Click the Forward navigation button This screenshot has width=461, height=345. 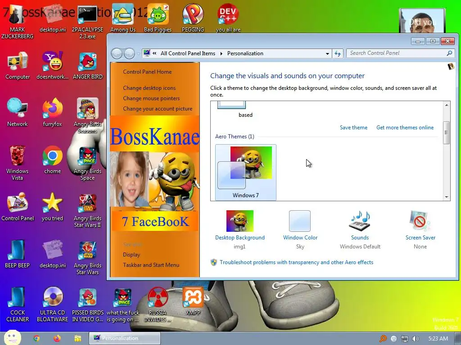pyautogui.click(x=129, y=54)
